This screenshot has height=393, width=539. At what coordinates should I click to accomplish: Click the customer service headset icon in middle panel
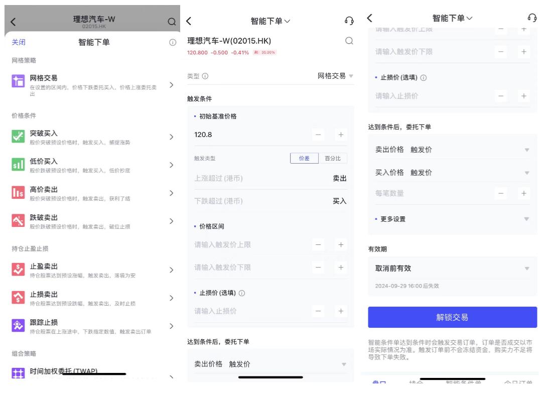tap(349, 21)
